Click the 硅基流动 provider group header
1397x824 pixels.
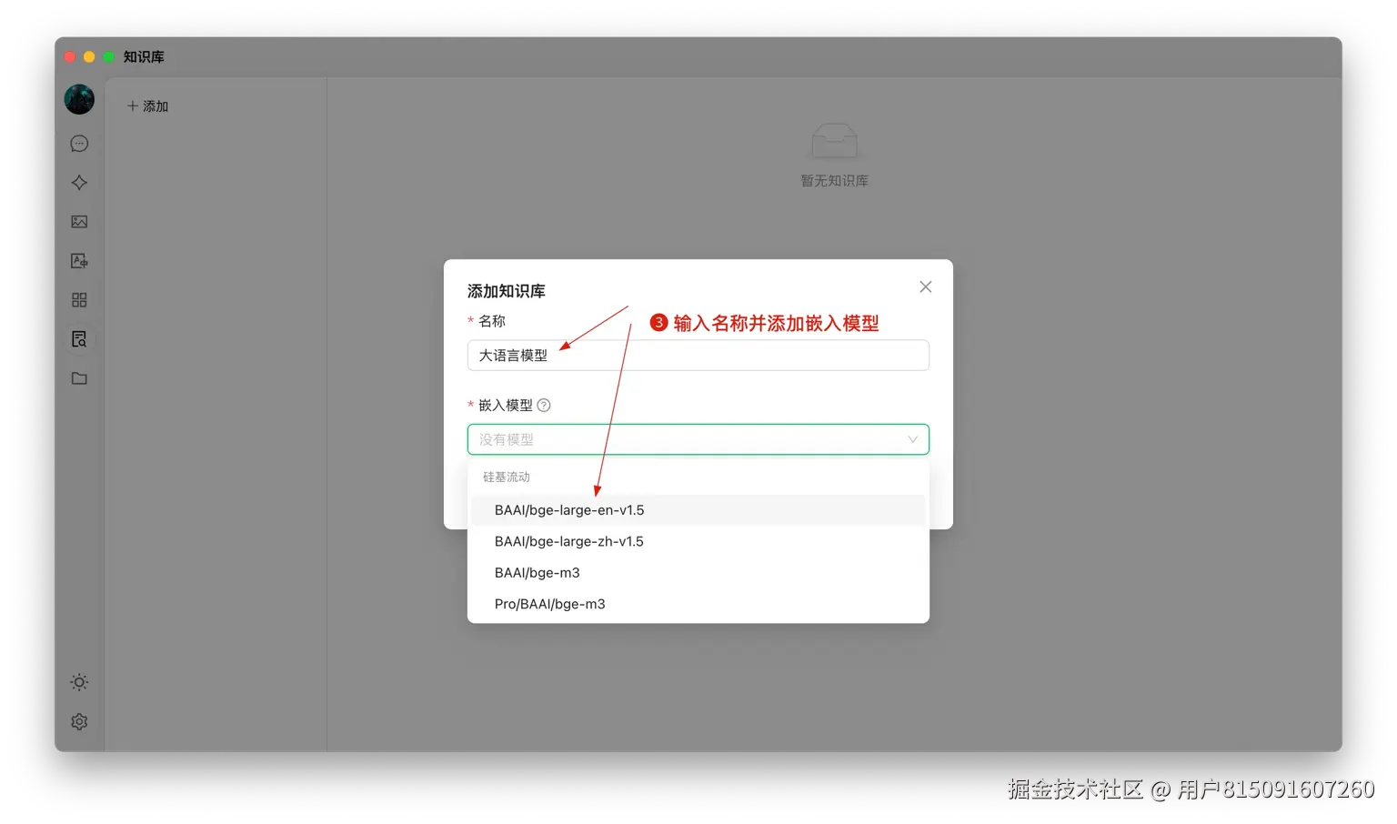tap(505, 476)
